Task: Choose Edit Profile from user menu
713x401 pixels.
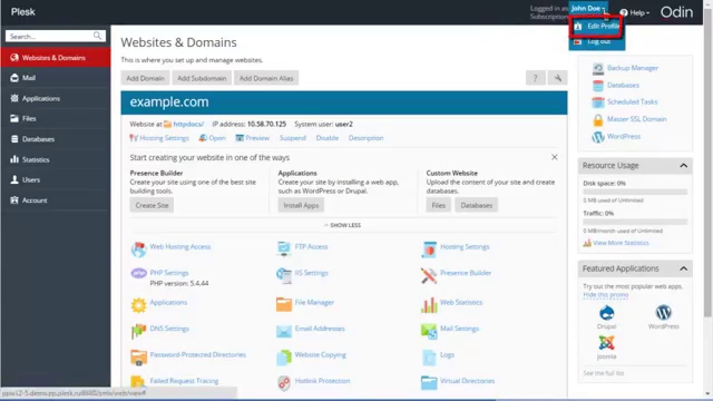Action: point(597,26)
